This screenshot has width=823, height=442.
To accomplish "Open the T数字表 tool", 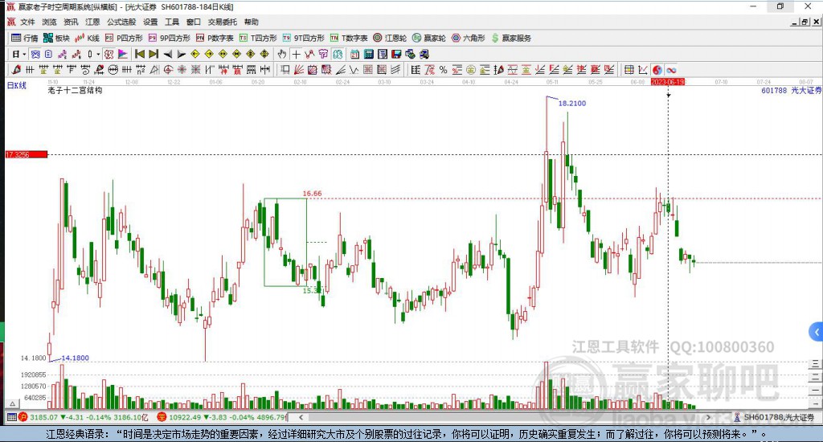I will [349, 38].
